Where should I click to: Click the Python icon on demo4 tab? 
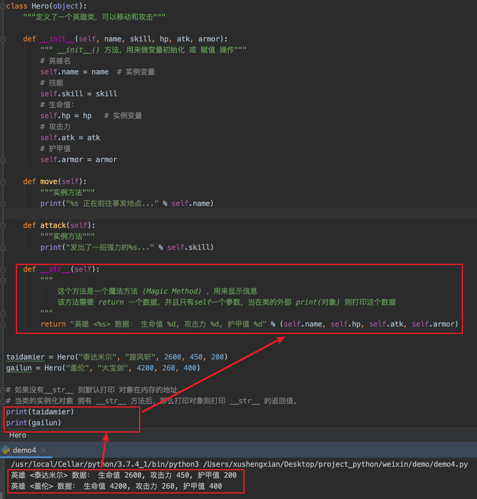tap(5, 450)
